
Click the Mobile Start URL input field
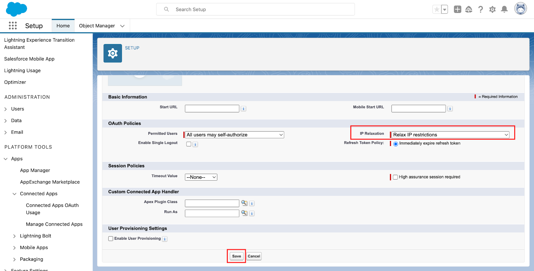point(419,109)
